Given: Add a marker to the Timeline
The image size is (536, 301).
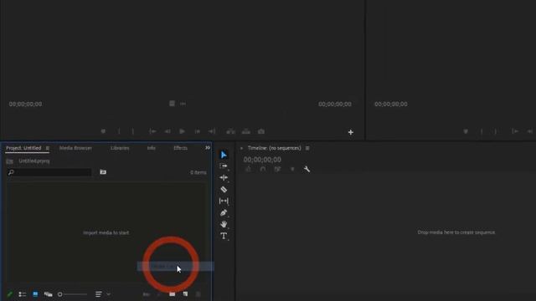Looking at the screenshot, I should click(x=292, y=169).
